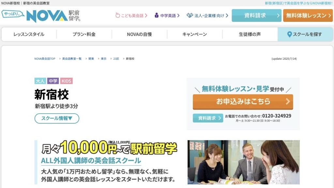334x188 pixels.
Task: Click the arrow on the header 資料請求 button
Action: [278, 16]
